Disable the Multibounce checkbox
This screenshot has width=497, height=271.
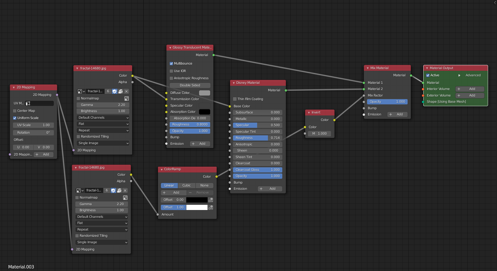click(171, 64)
